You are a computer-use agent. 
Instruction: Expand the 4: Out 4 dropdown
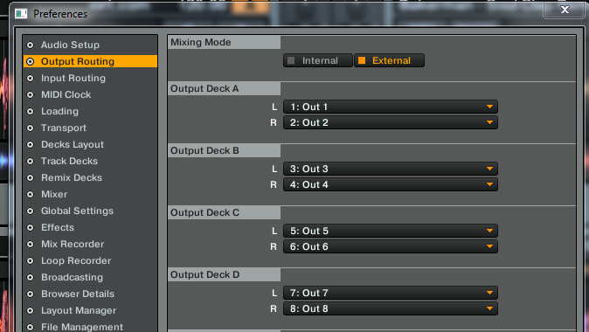click(391, 184)
